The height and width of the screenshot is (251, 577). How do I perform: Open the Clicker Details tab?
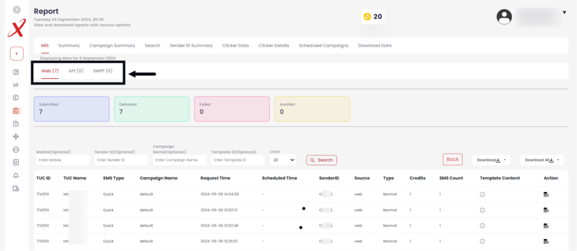point(273,46)
